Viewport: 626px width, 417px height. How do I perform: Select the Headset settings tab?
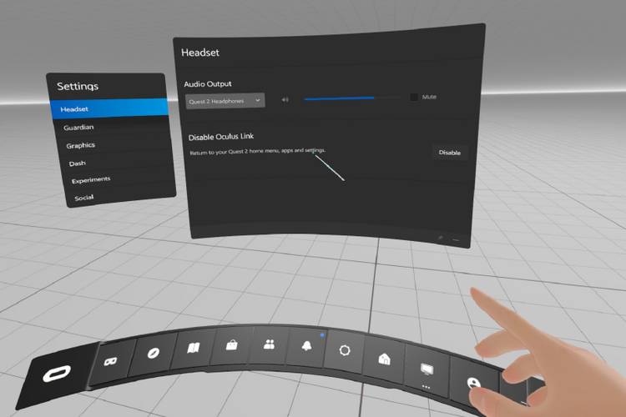click(107, 108)
